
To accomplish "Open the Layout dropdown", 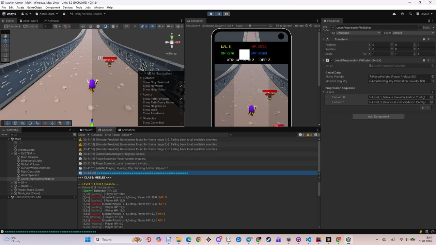I will 424,14.
